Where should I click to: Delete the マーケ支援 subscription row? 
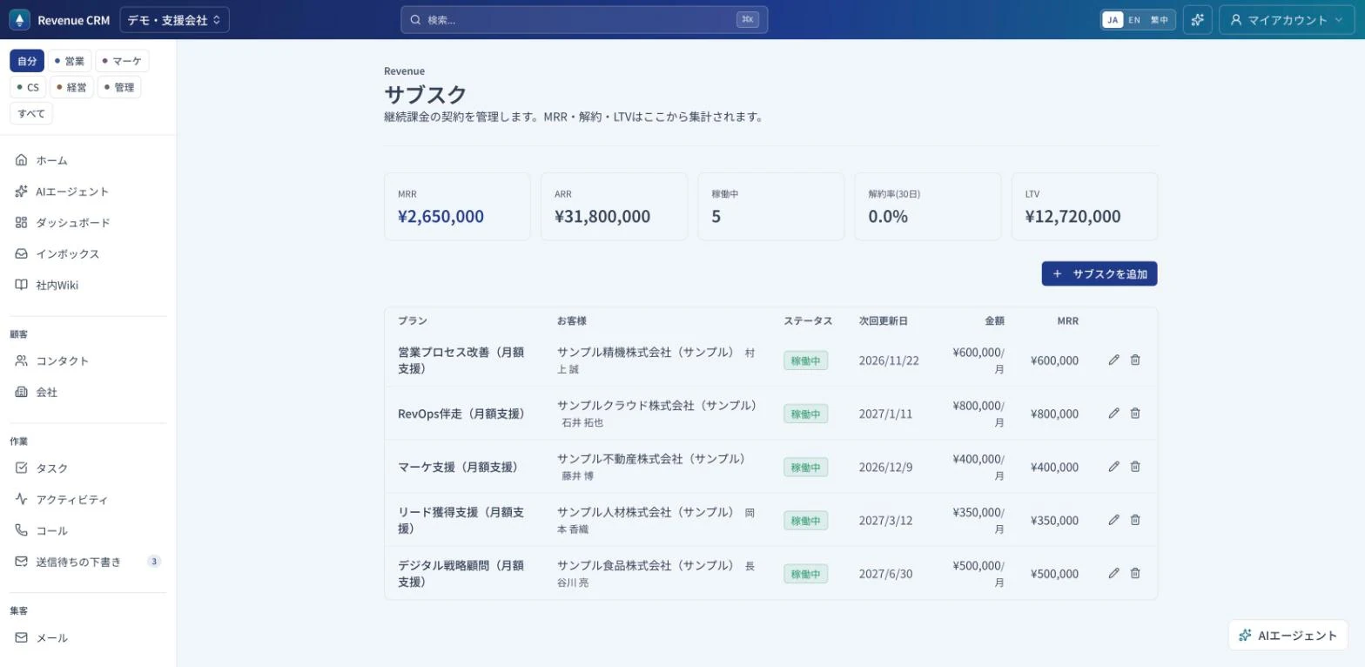tap(1135, 466)
